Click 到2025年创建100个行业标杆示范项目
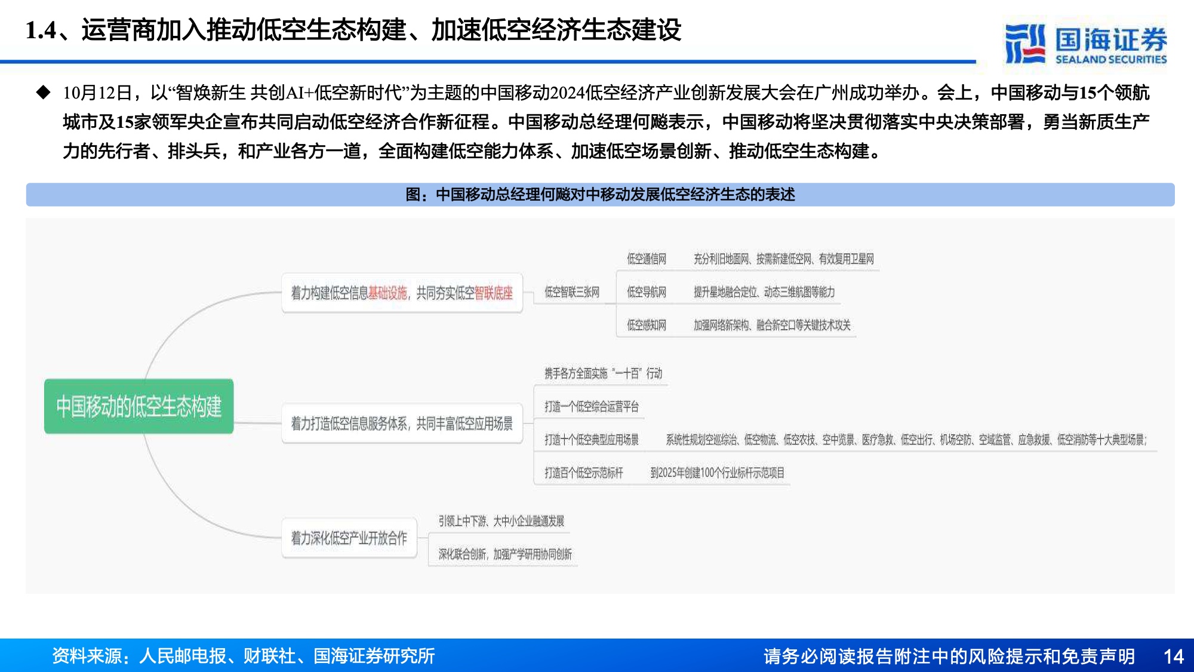Image resolution: width=1194 pixels, height=672 pixels. (717, 473)
